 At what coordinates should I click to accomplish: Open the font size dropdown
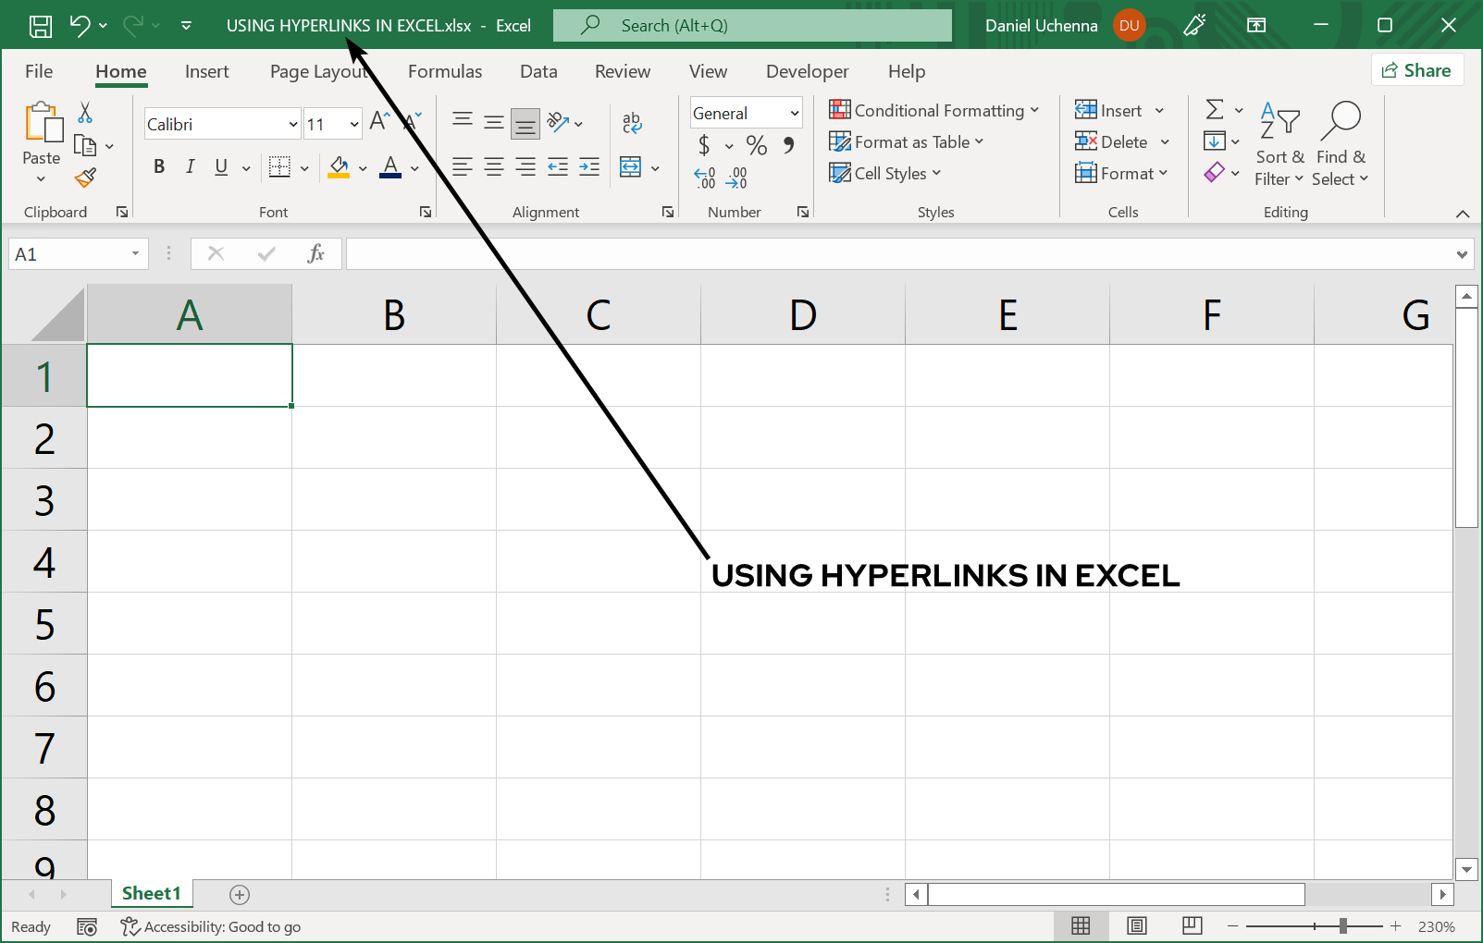pos(355,123)
